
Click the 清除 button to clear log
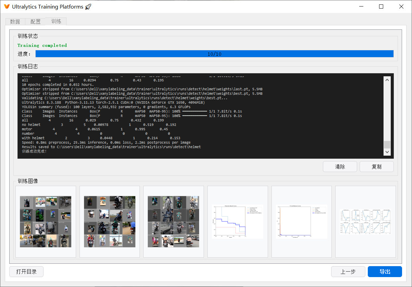coord(340,167)
